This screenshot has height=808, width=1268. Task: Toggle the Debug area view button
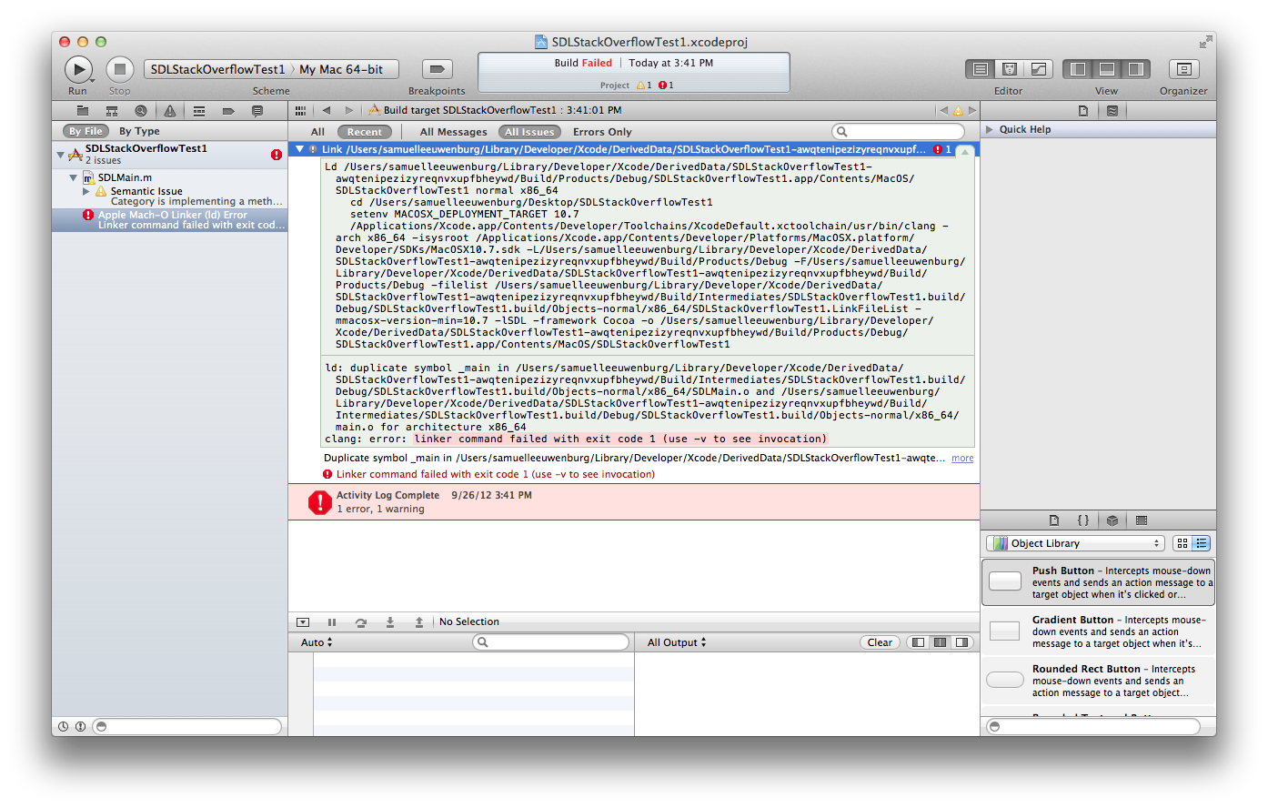[1107, 69]
